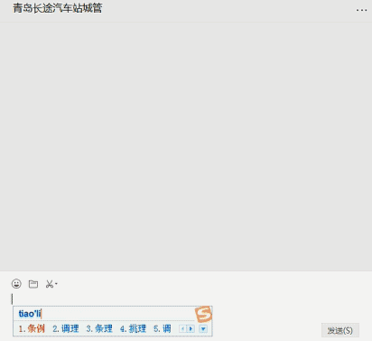
Task: Go to previous candidate page arrow
Action: point(182,328)
